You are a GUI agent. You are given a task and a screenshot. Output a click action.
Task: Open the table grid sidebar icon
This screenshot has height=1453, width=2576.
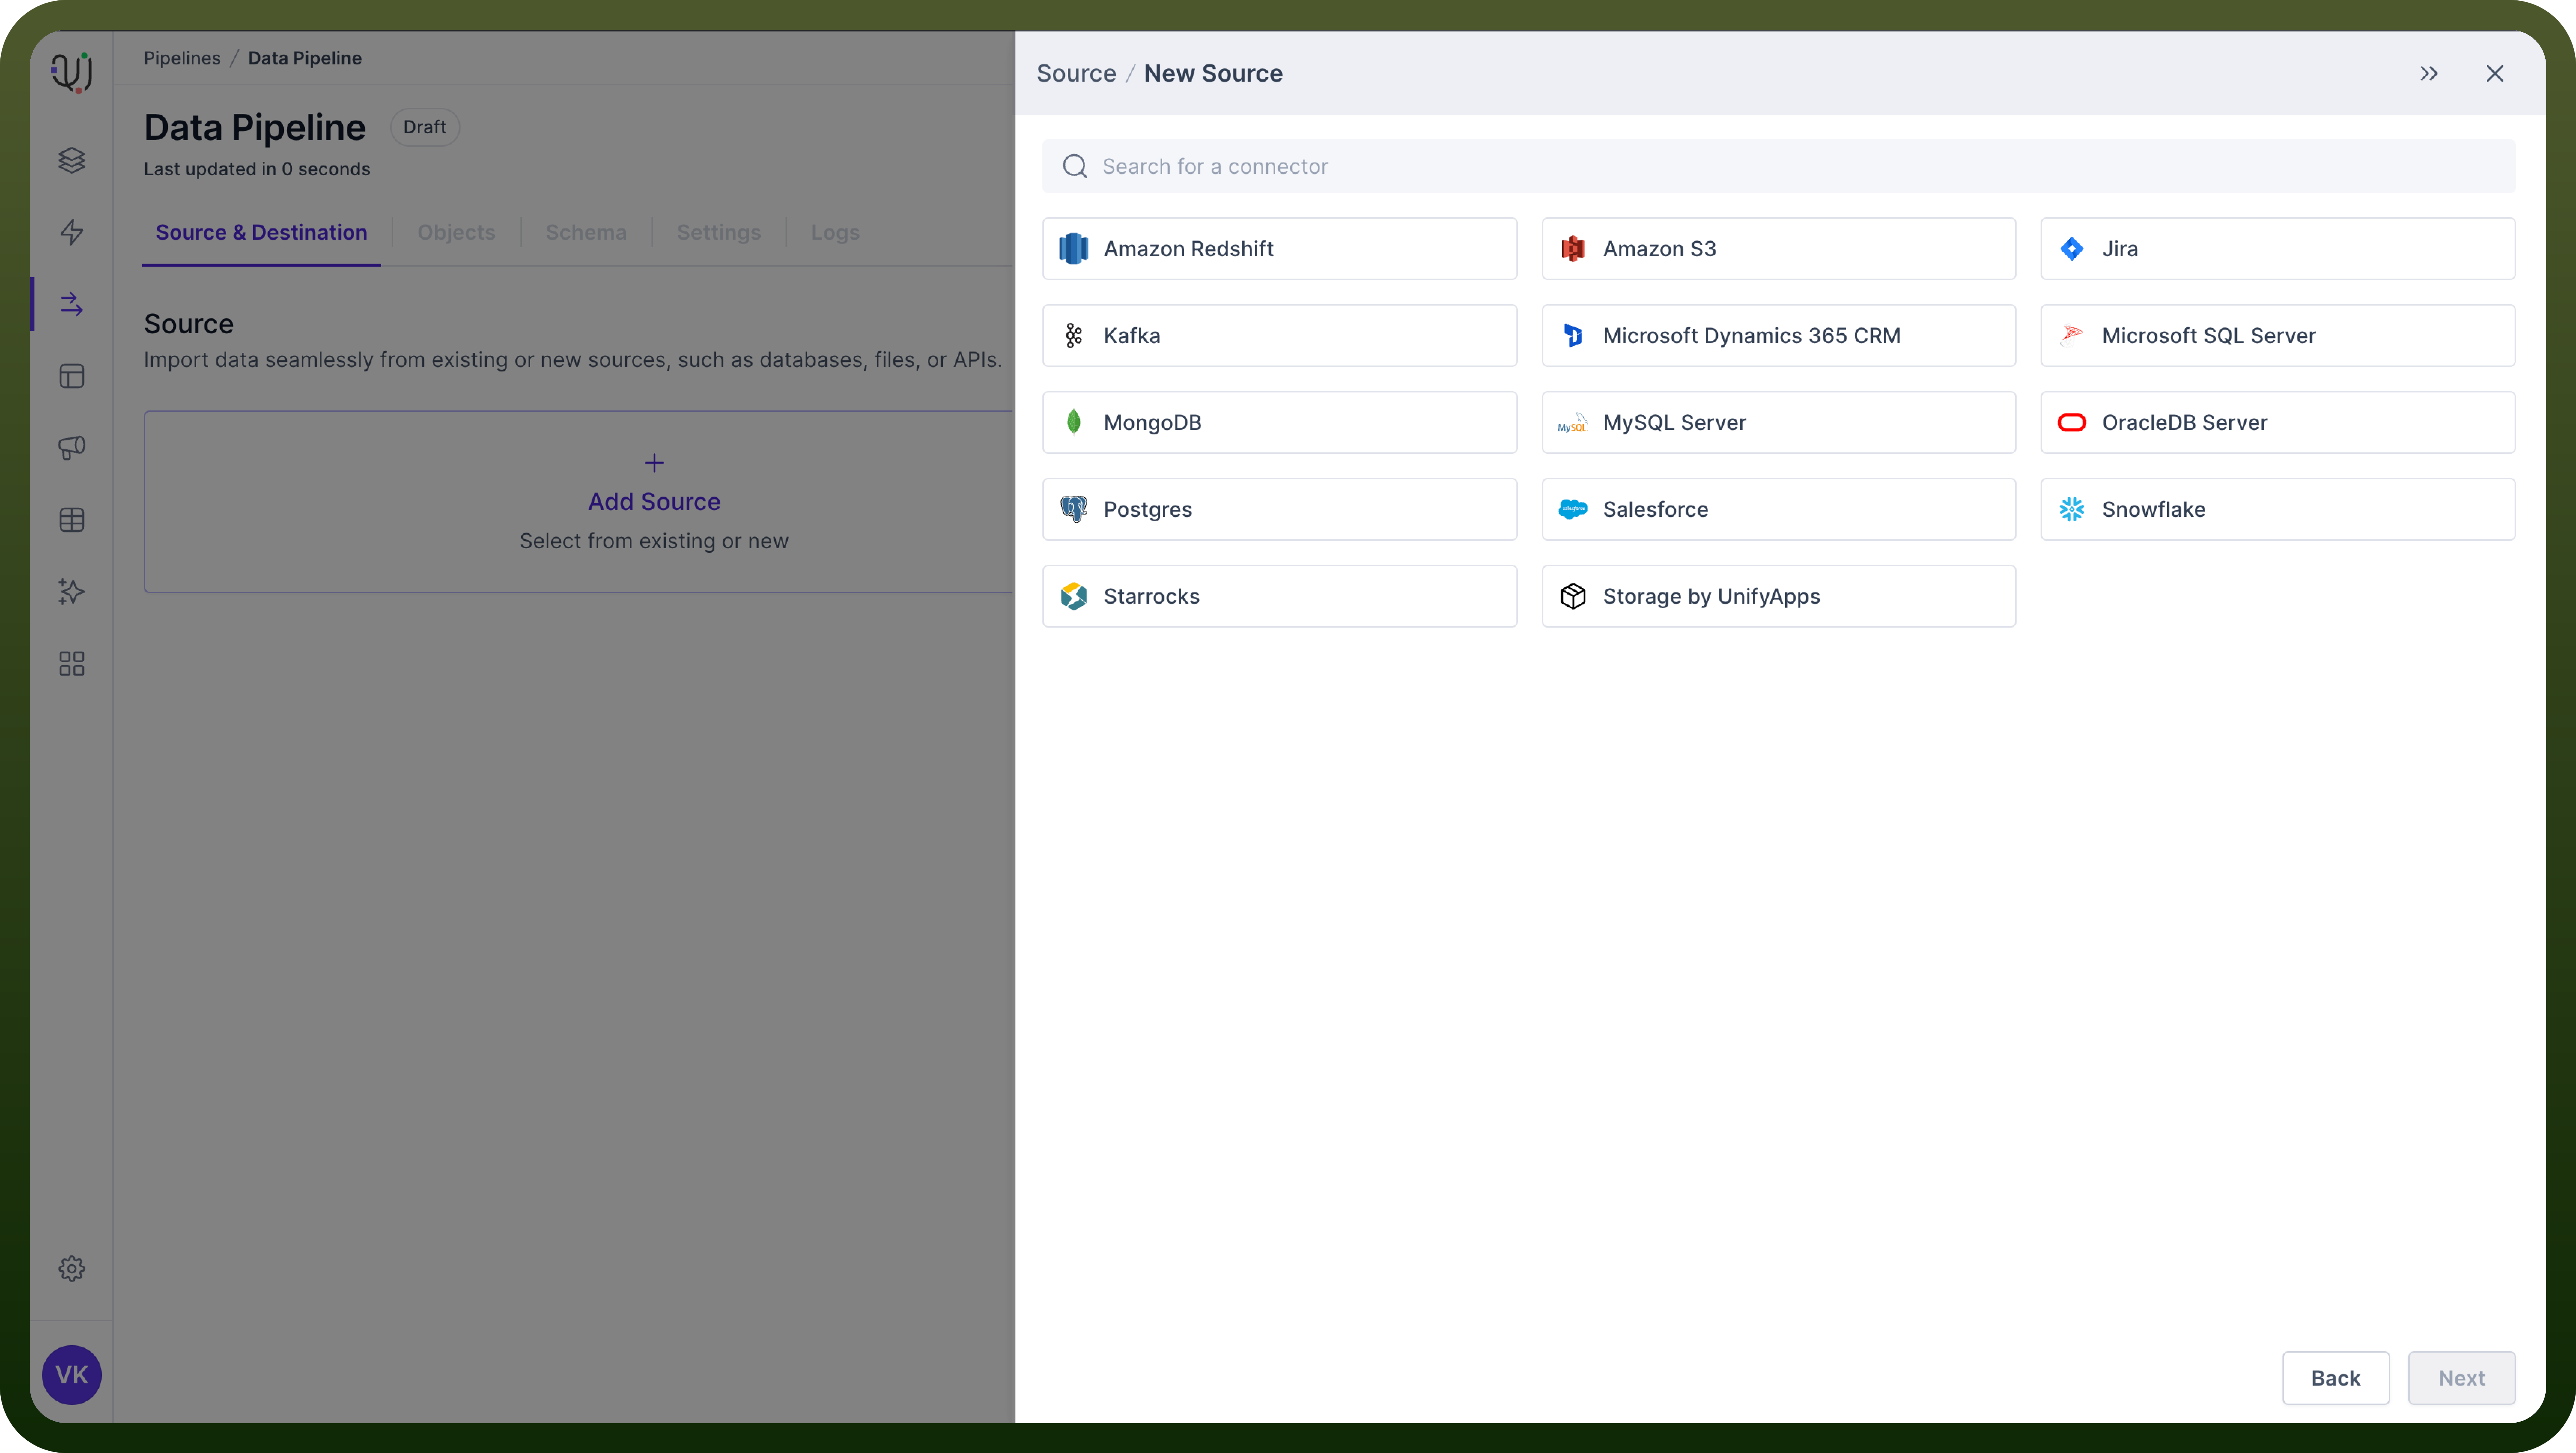click(x=71, y=520)
